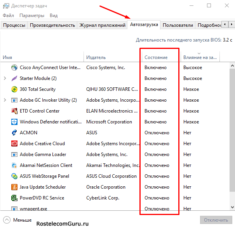The image size is (235, 229).
Task: Expand the Adobe GC Invoker Utility group
Action: click(x=5, y=100)
